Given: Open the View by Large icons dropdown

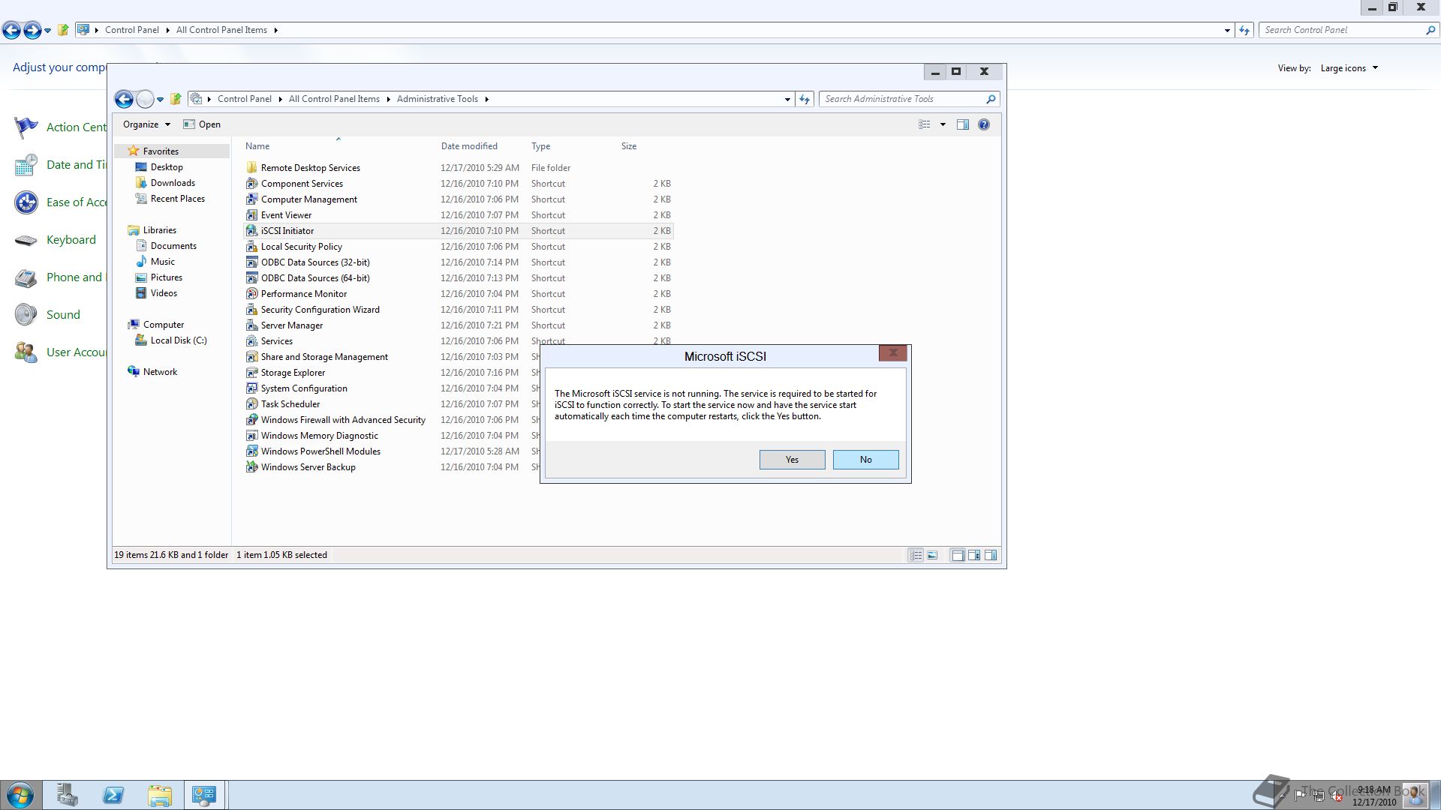Looking at the screenshot, I should [x=1349, y=68].
